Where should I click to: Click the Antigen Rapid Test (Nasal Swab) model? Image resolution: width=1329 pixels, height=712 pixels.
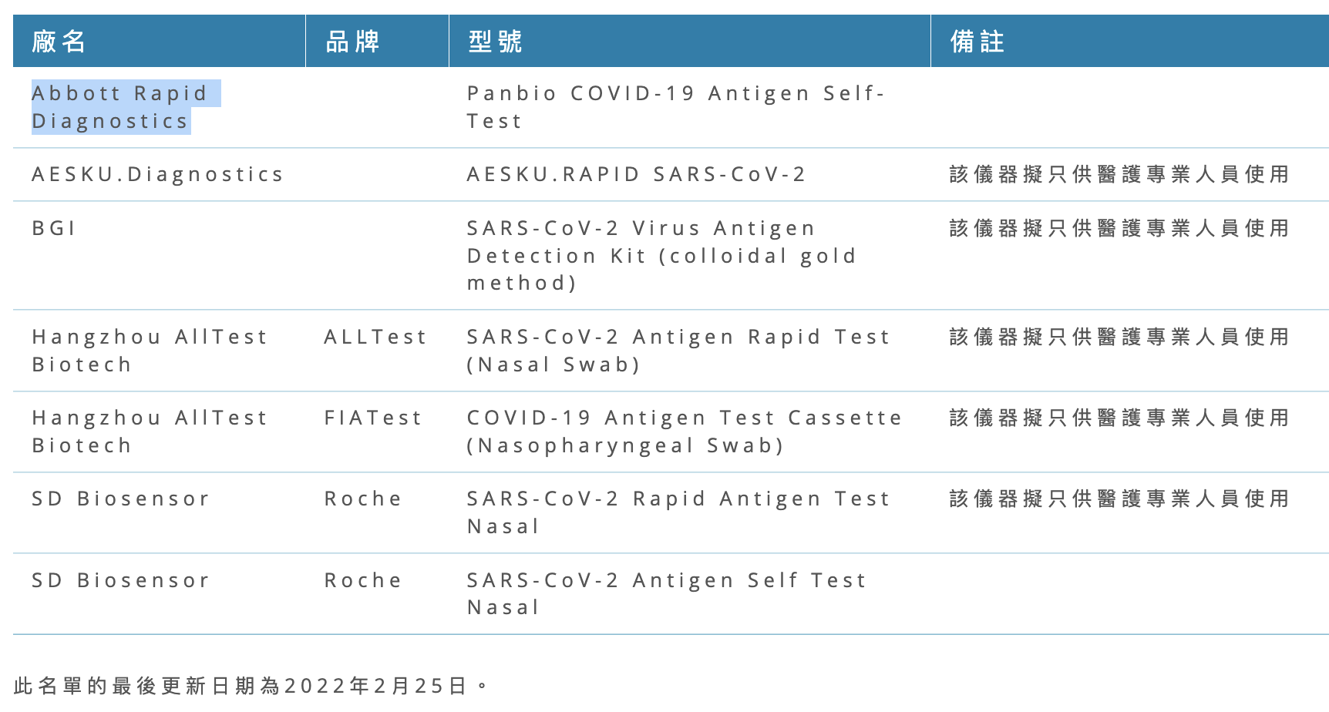click(x=678, y=351)
